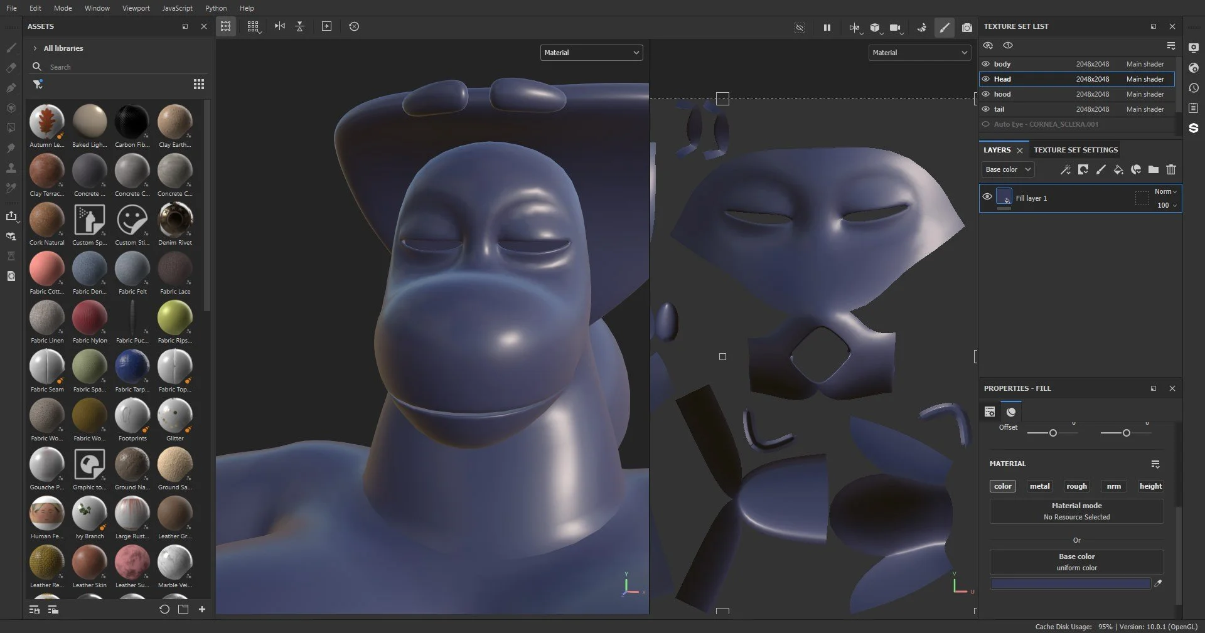Image resolution: width=1205 pixels, height=633 pixels.
Task: Toggle the height channel for fill material
Action: pos(1150,486)
